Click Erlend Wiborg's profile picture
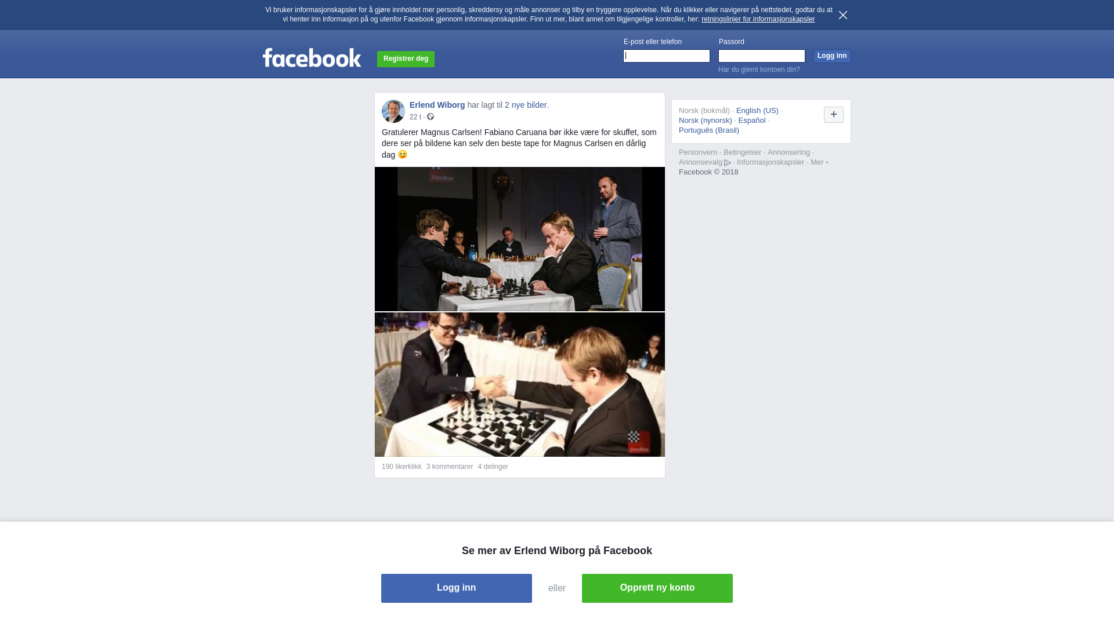The image size is (1114, 626). 393,111
